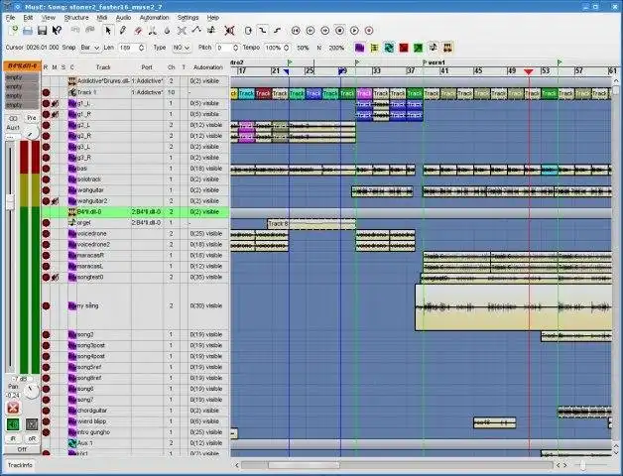Open the oR output routing button
Image resolution: width=623 pixels, height=476 pixels.
coord(32,438)
